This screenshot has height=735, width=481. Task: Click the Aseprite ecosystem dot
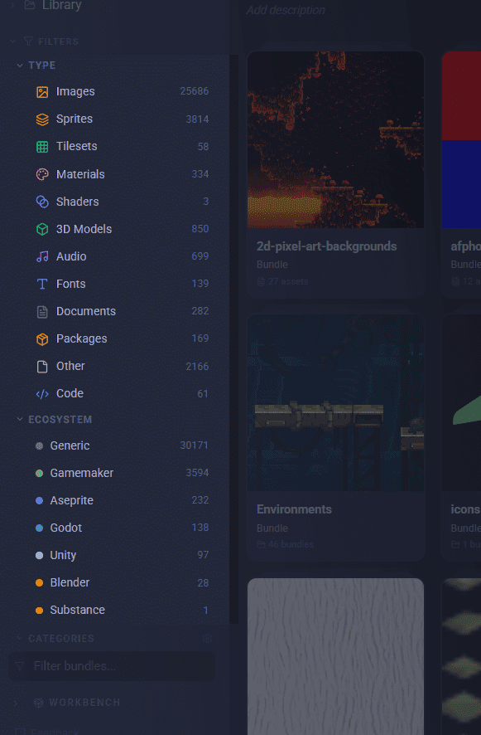(x=39, y=500)
